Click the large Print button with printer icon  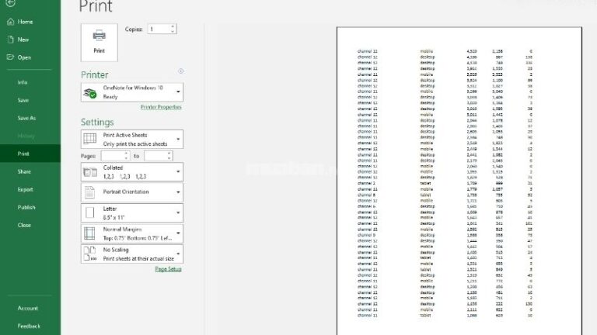pyautogui.click(x=99, y=42)
